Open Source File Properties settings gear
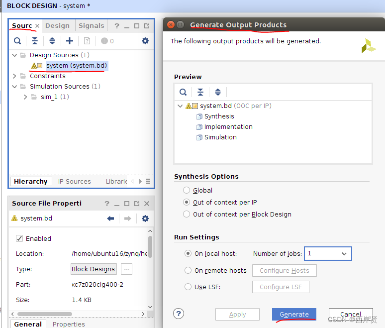Image resolution: width=385 pixels, height=328 pixels. click(x=145, y=219)
